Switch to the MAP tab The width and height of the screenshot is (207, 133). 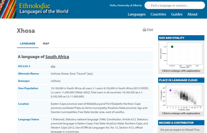[x=46, y=43]
